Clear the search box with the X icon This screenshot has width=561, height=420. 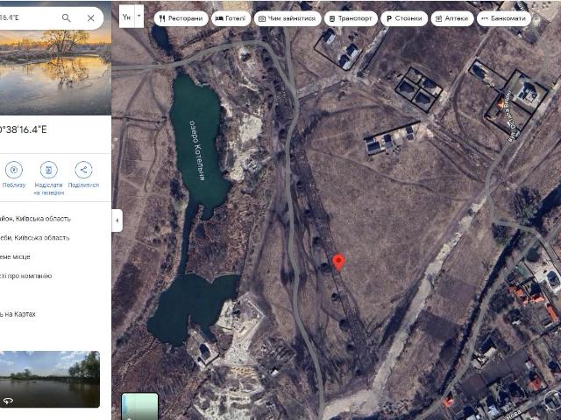pyautogui.click(x=91, y=17)
